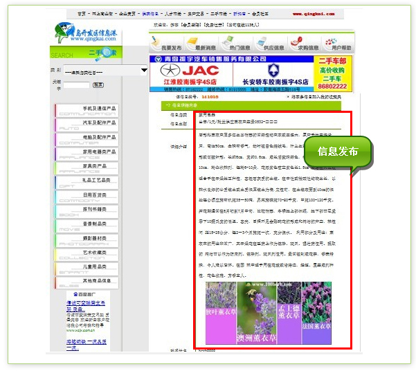Viewport: 416px width, 371px height.
Task: Open the first Baidu ad link
Action: 86,306
